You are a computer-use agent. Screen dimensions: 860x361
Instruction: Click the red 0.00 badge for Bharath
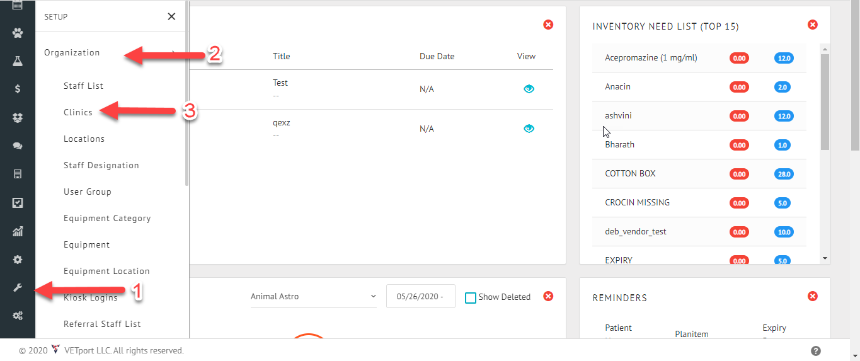[739, 145]
